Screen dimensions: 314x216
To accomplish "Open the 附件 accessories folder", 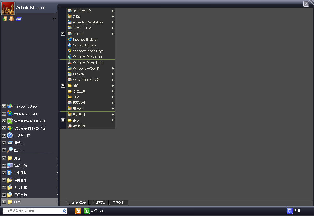I will 91,85.
